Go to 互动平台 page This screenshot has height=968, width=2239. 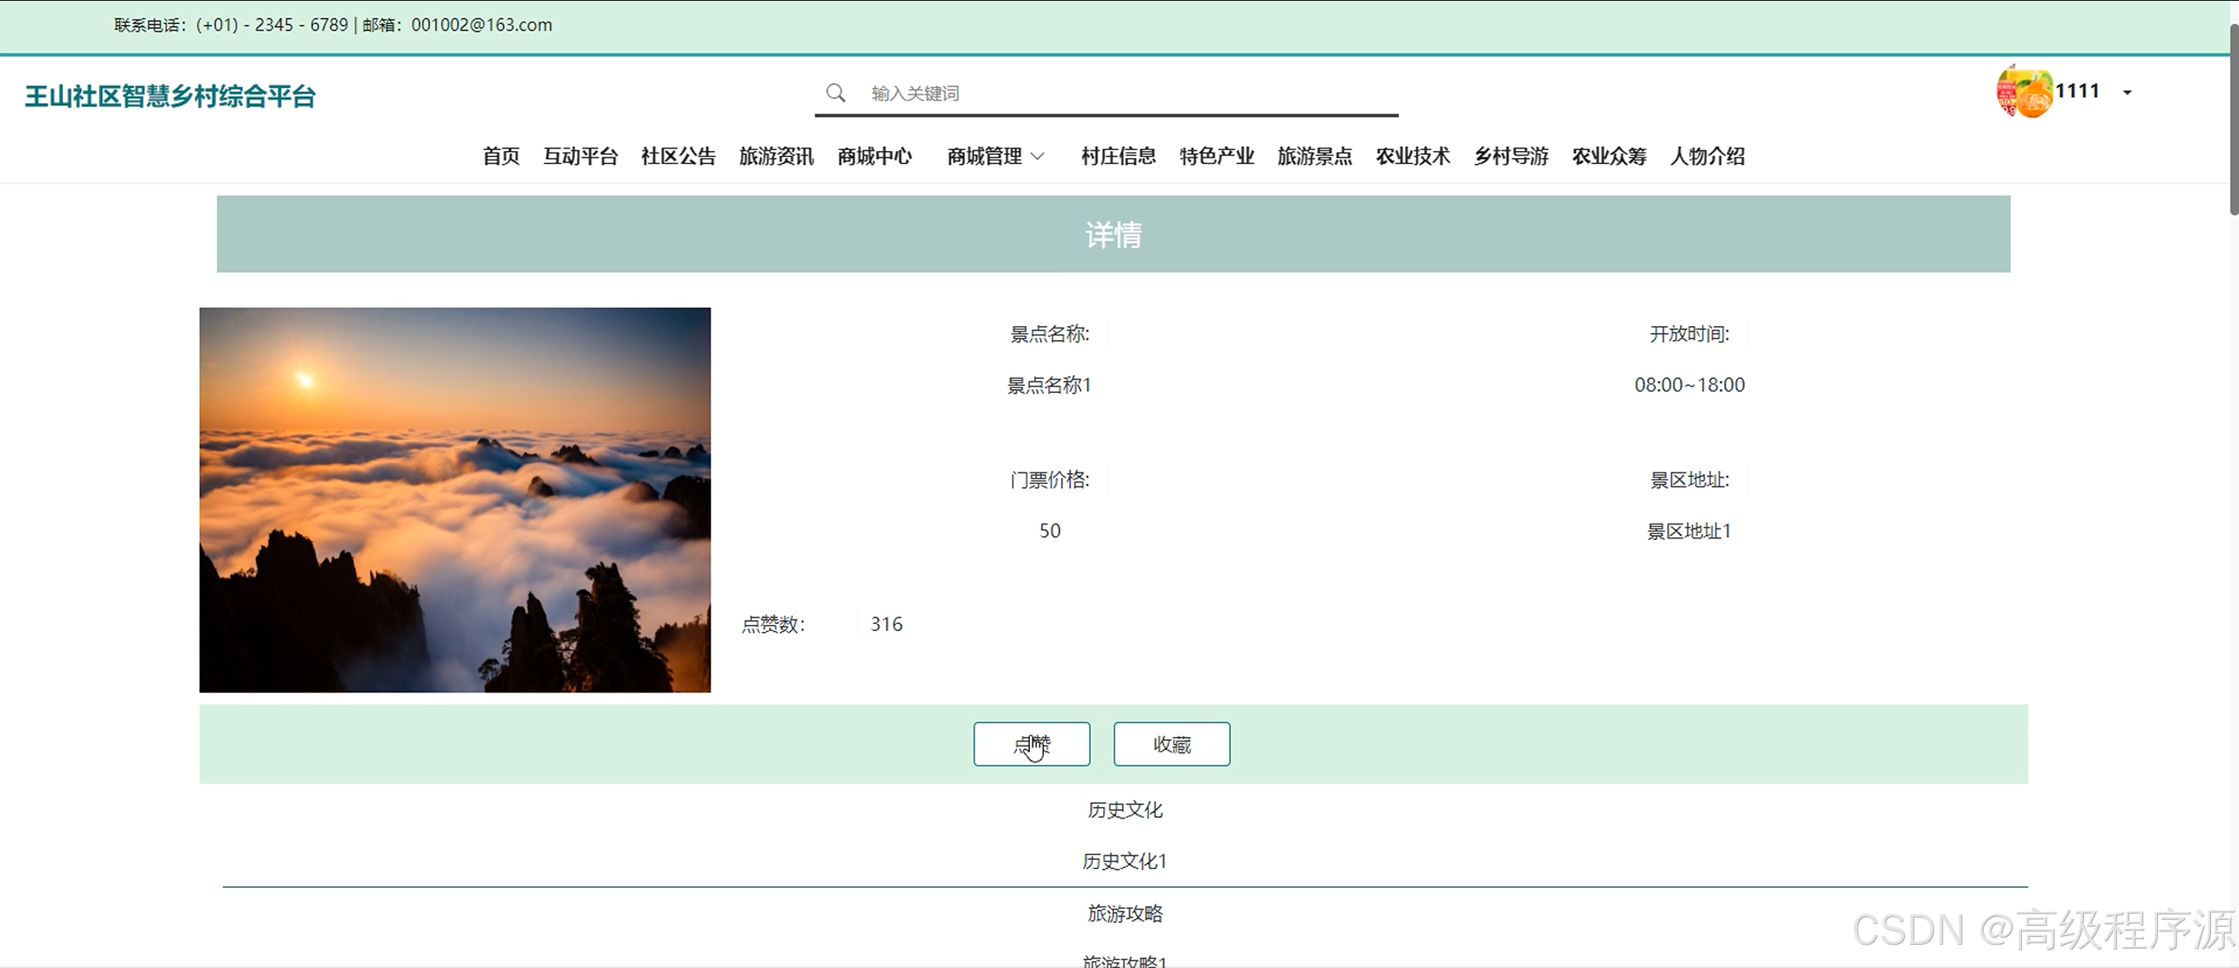[580, 156]
